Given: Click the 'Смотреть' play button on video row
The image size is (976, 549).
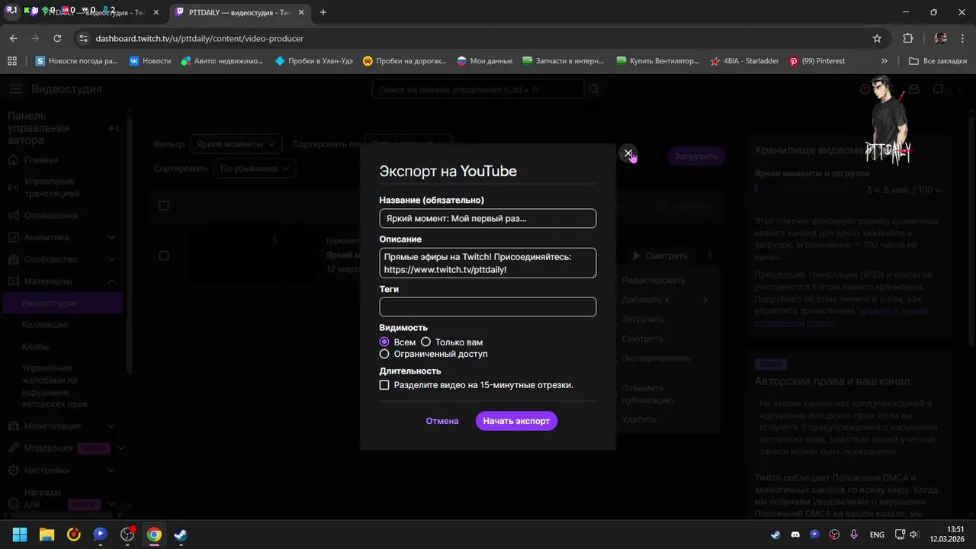Looking at the screenshot, I should pyautogui.click(x=660, y=256).
